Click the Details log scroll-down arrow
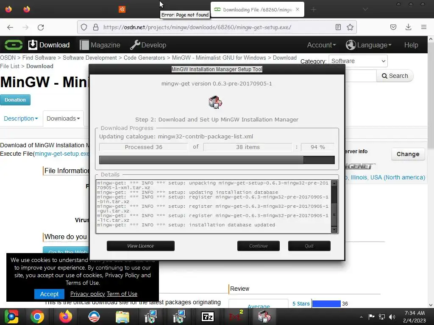 click(x=334, y=229)
